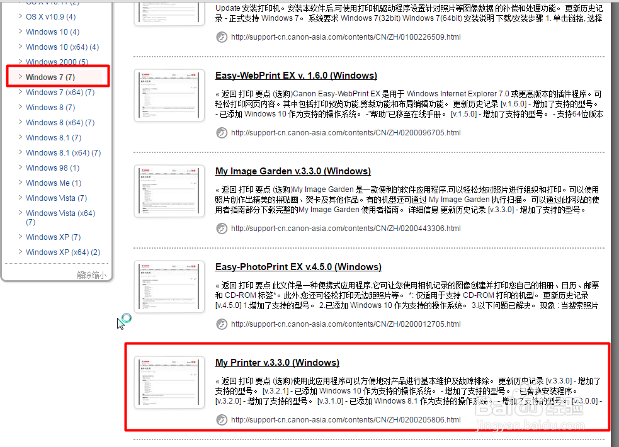This screenshot has height=447, width=619.
Task: Filter by Windows 8 (x64) (7)
Action: point(60,123)
